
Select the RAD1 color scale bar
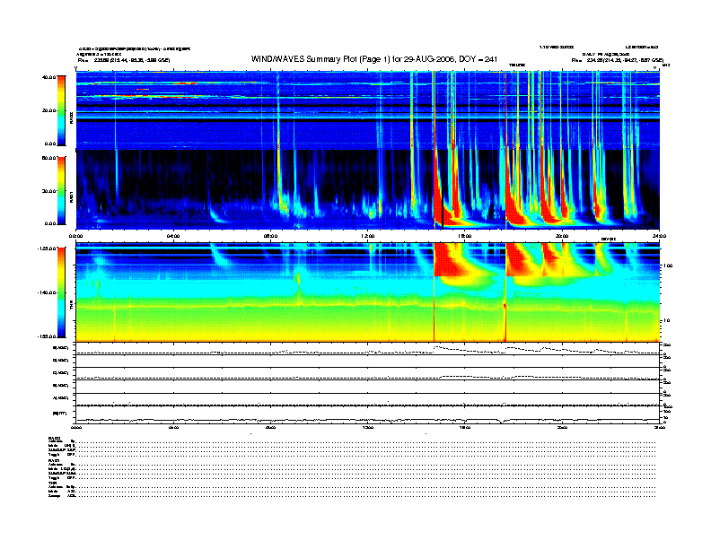[62, 190]
